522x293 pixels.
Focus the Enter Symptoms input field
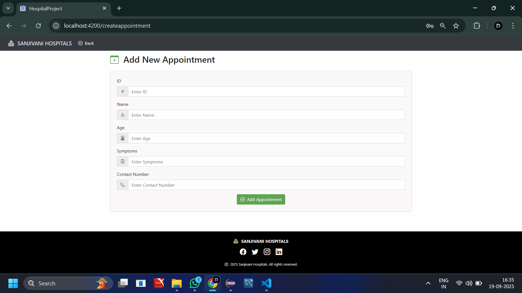266,161
